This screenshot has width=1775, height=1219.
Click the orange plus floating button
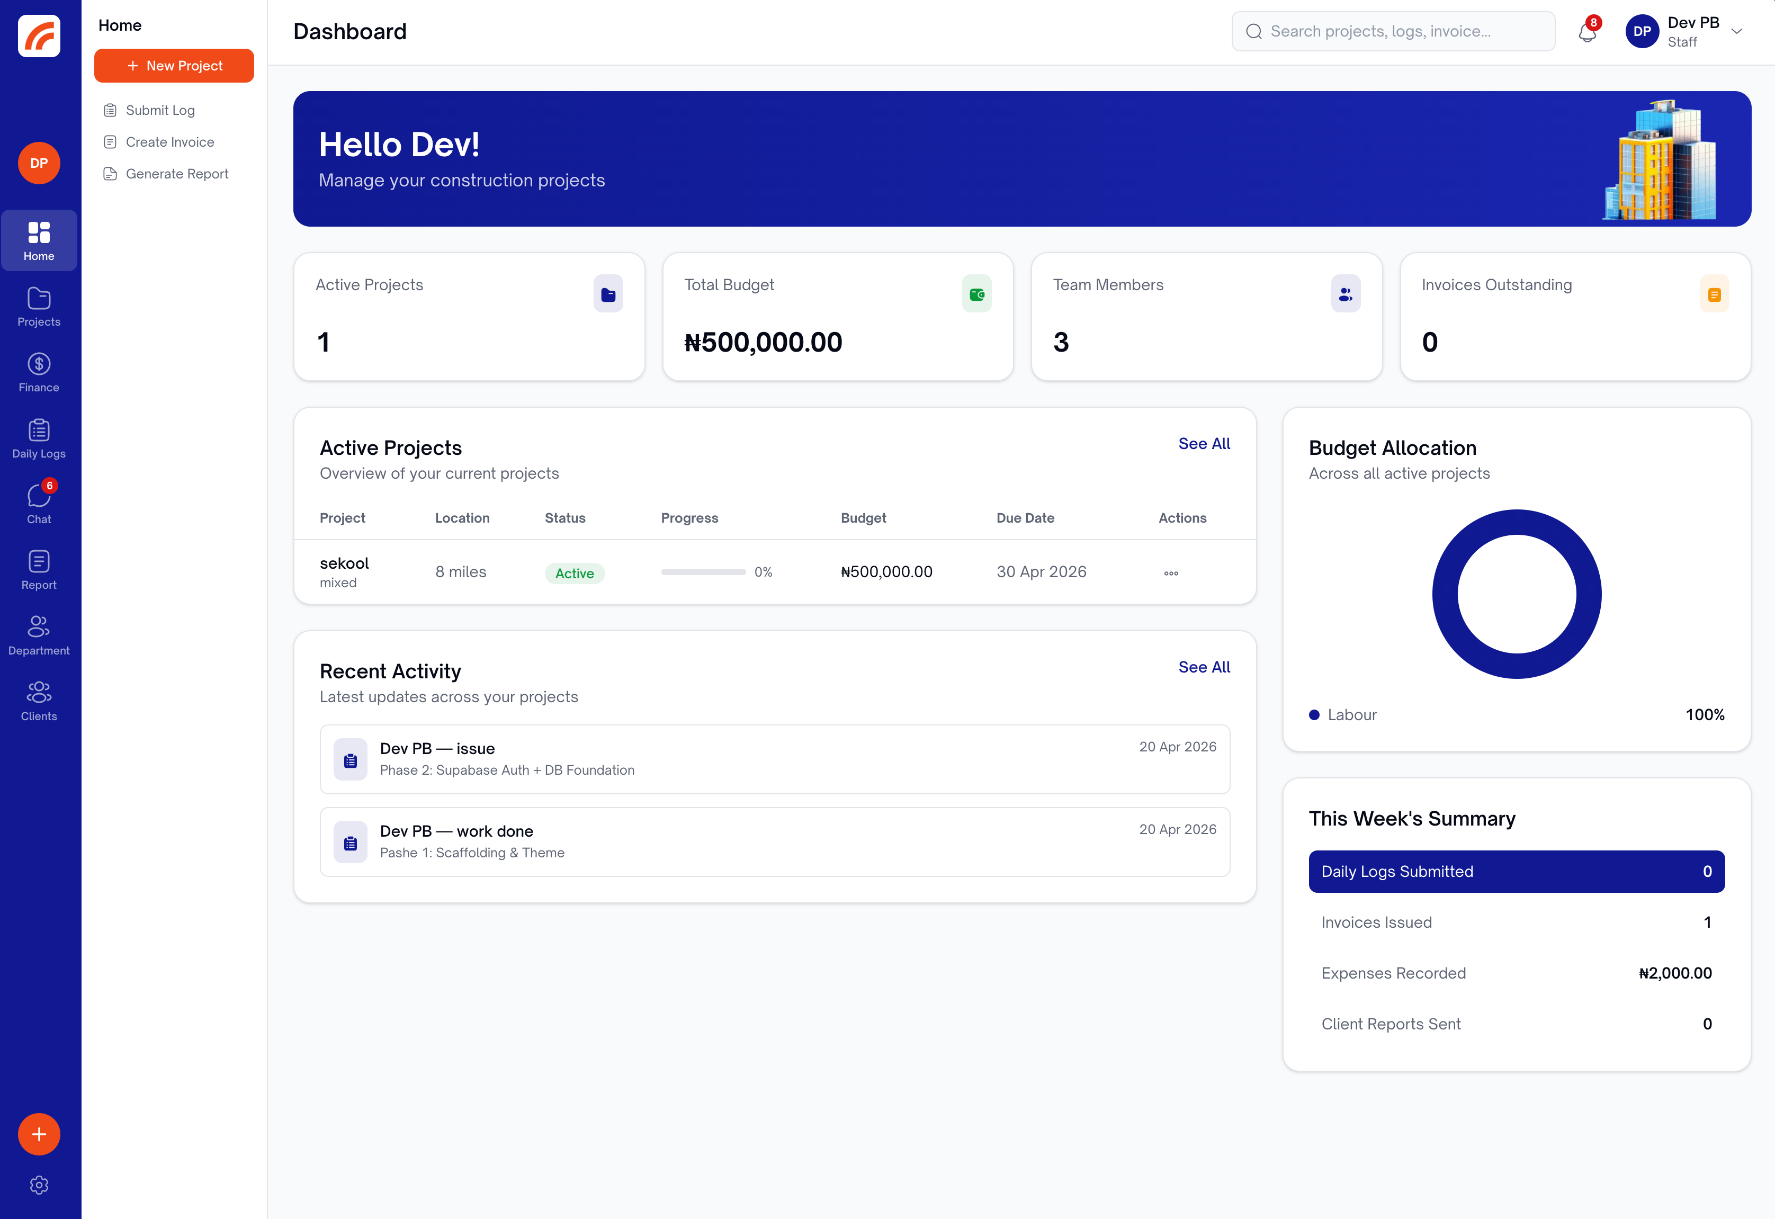[39, 1134]
